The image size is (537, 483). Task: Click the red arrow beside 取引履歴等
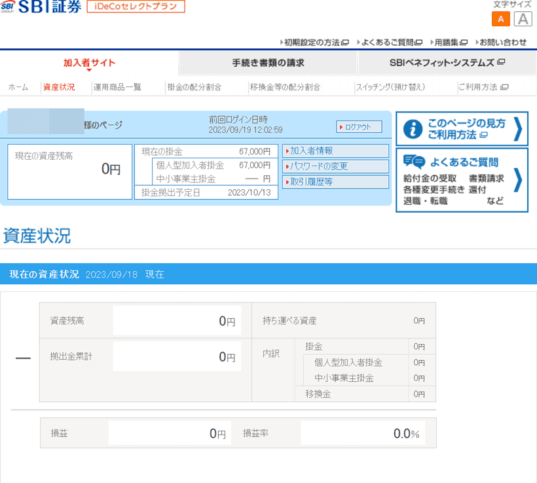click(x=288, y=182)
